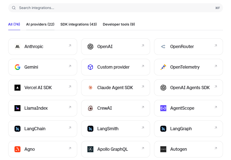The height and width of the screenshot is (160, 231).
Task: Click the Apollo GraphQL logo icon
Action: pyautogui.click(x=90, y=149)
